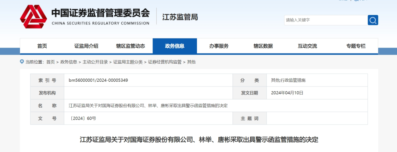Open the 首页 navigation tab
397x152 pixels.
pos(42,46)
